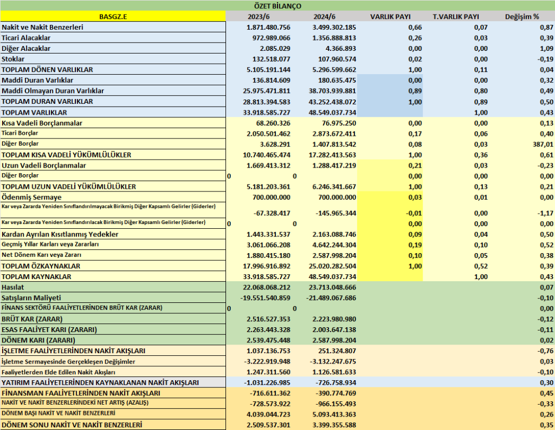Click the Diğer Alacaklar row label
Screen dimensions: 555x430
(x=26, y=48)
